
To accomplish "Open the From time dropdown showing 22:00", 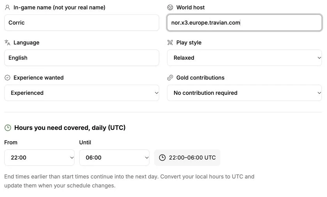I will coord(39,158).
